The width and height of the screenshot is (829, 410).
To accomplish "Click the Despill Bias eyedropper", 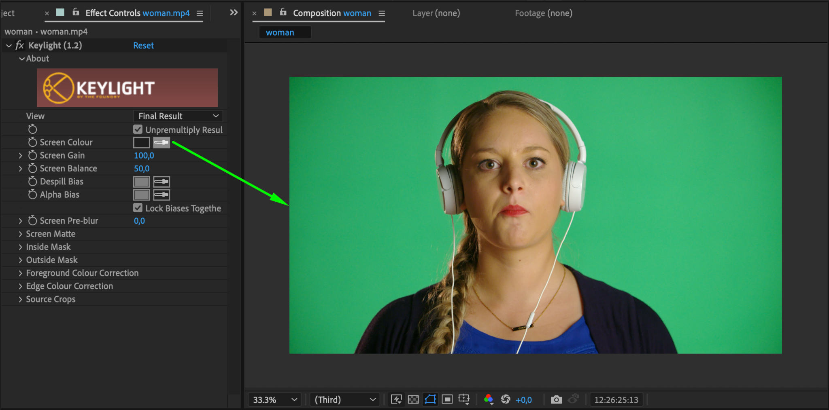I will pyautogui.click(x=161, y=182).
